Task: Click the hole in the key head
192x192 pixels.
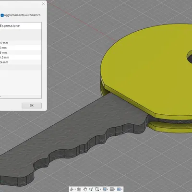Action: pyautogui.click(x=190, y=57)
